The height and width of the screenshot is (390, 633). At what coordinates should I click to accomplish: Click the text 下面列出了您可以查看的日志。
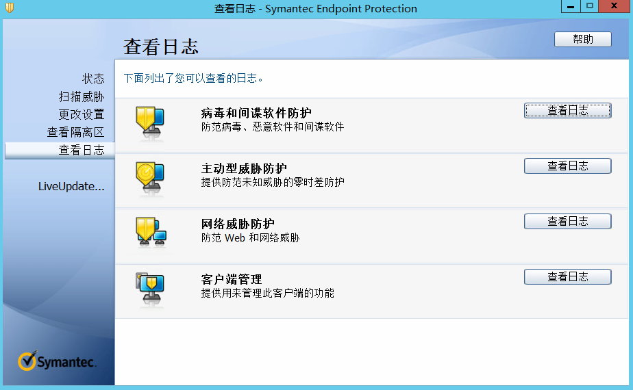click(x=194, y=78)
